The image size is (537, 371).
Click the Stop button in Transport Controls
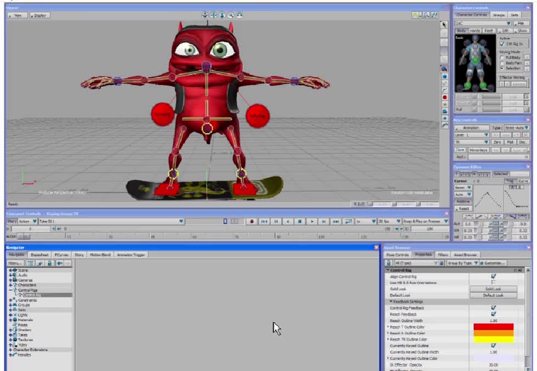tap(300, 222)
